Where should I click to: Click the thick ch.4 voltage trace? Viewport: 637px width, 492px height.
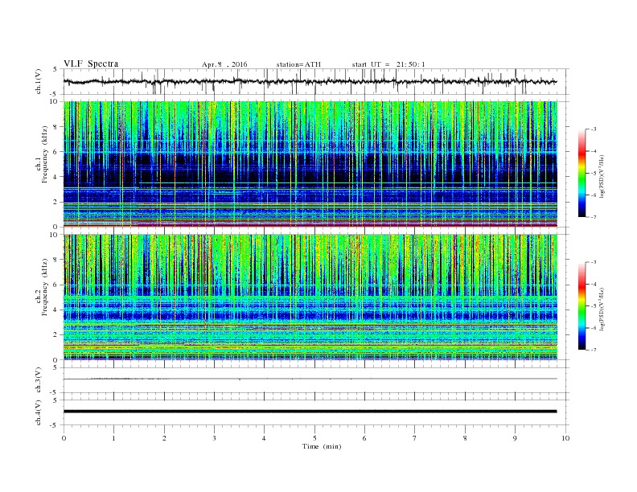point(310,412)
